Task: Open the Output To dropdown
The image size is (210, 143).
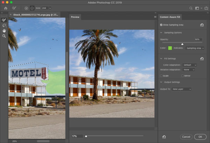Action: pyautogui.click(x=182, y=89)
